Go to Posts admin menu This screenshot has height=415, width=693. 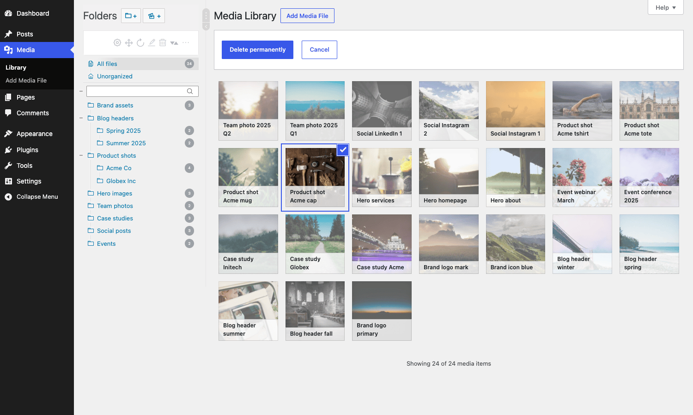37,34
